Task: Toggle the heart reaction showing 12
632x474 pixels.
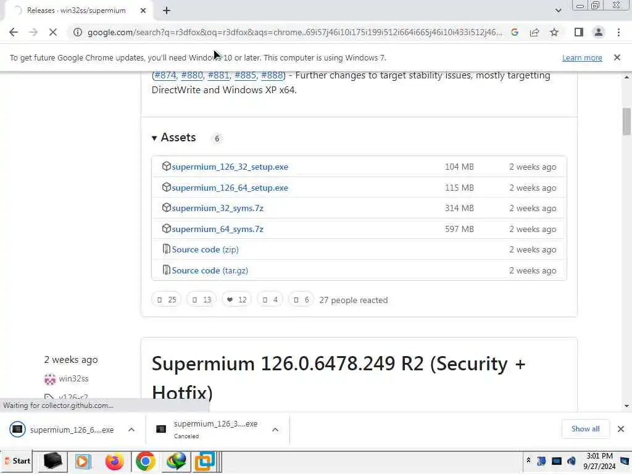Action: (x=236, y=299)
